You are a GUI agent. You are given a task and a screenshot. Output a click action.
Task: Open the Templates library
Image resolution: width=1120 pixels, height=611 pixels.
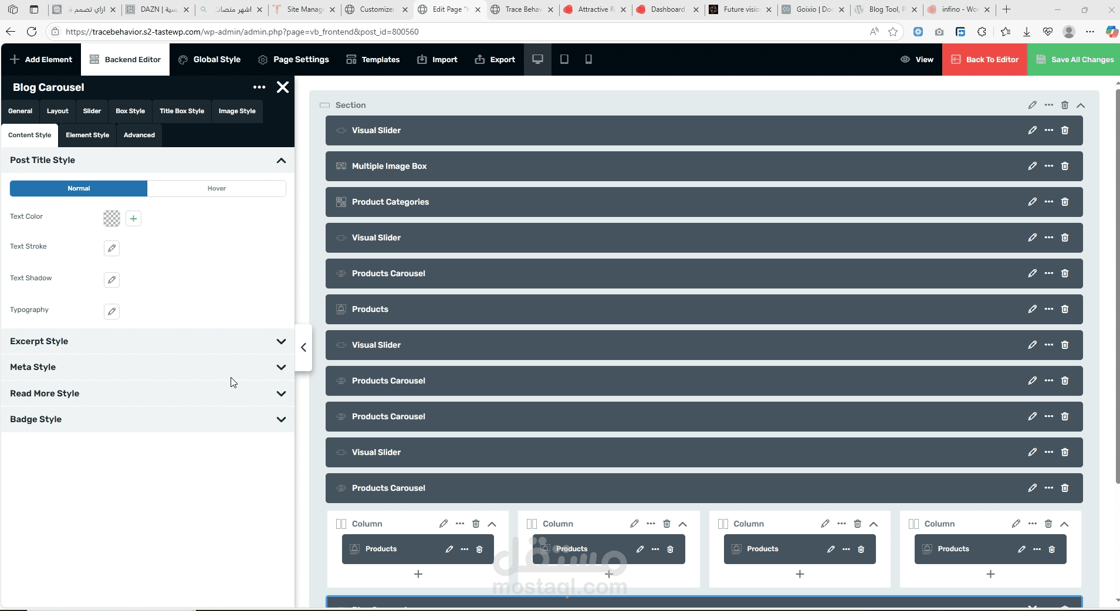(x=373, y=59)
